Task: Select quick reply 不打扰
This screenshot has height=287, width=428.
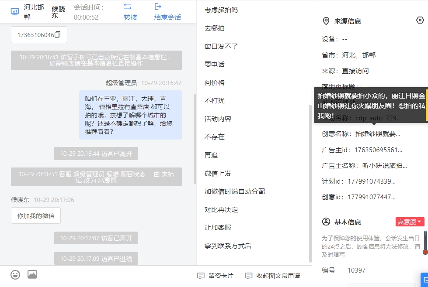Action: (x=214, y=101)
